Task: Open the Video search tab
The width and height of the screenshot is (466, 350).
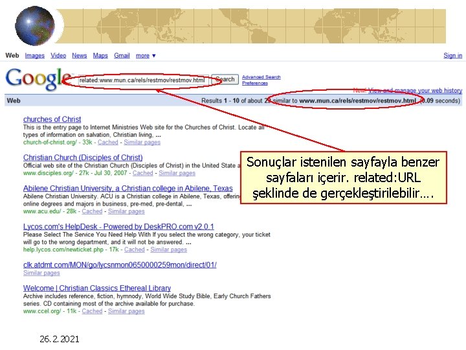Action: (58, 55)
